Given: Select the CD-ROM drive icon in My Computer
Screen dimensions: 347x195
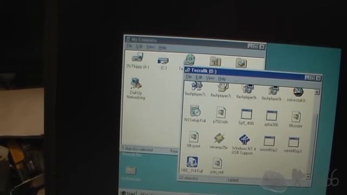Looking at the screenshot, I should pos(190,59).
